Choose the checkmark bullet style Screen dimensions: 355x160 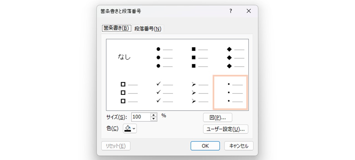coord(164,93)
